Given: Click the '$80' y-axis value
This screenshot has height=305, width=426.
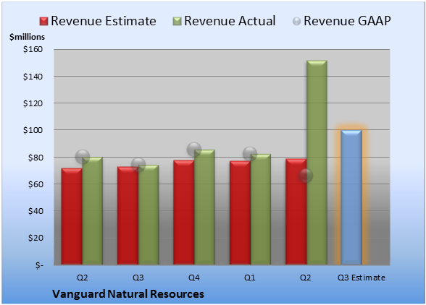Looking at the screenshot, I should (x=35, y=158).
